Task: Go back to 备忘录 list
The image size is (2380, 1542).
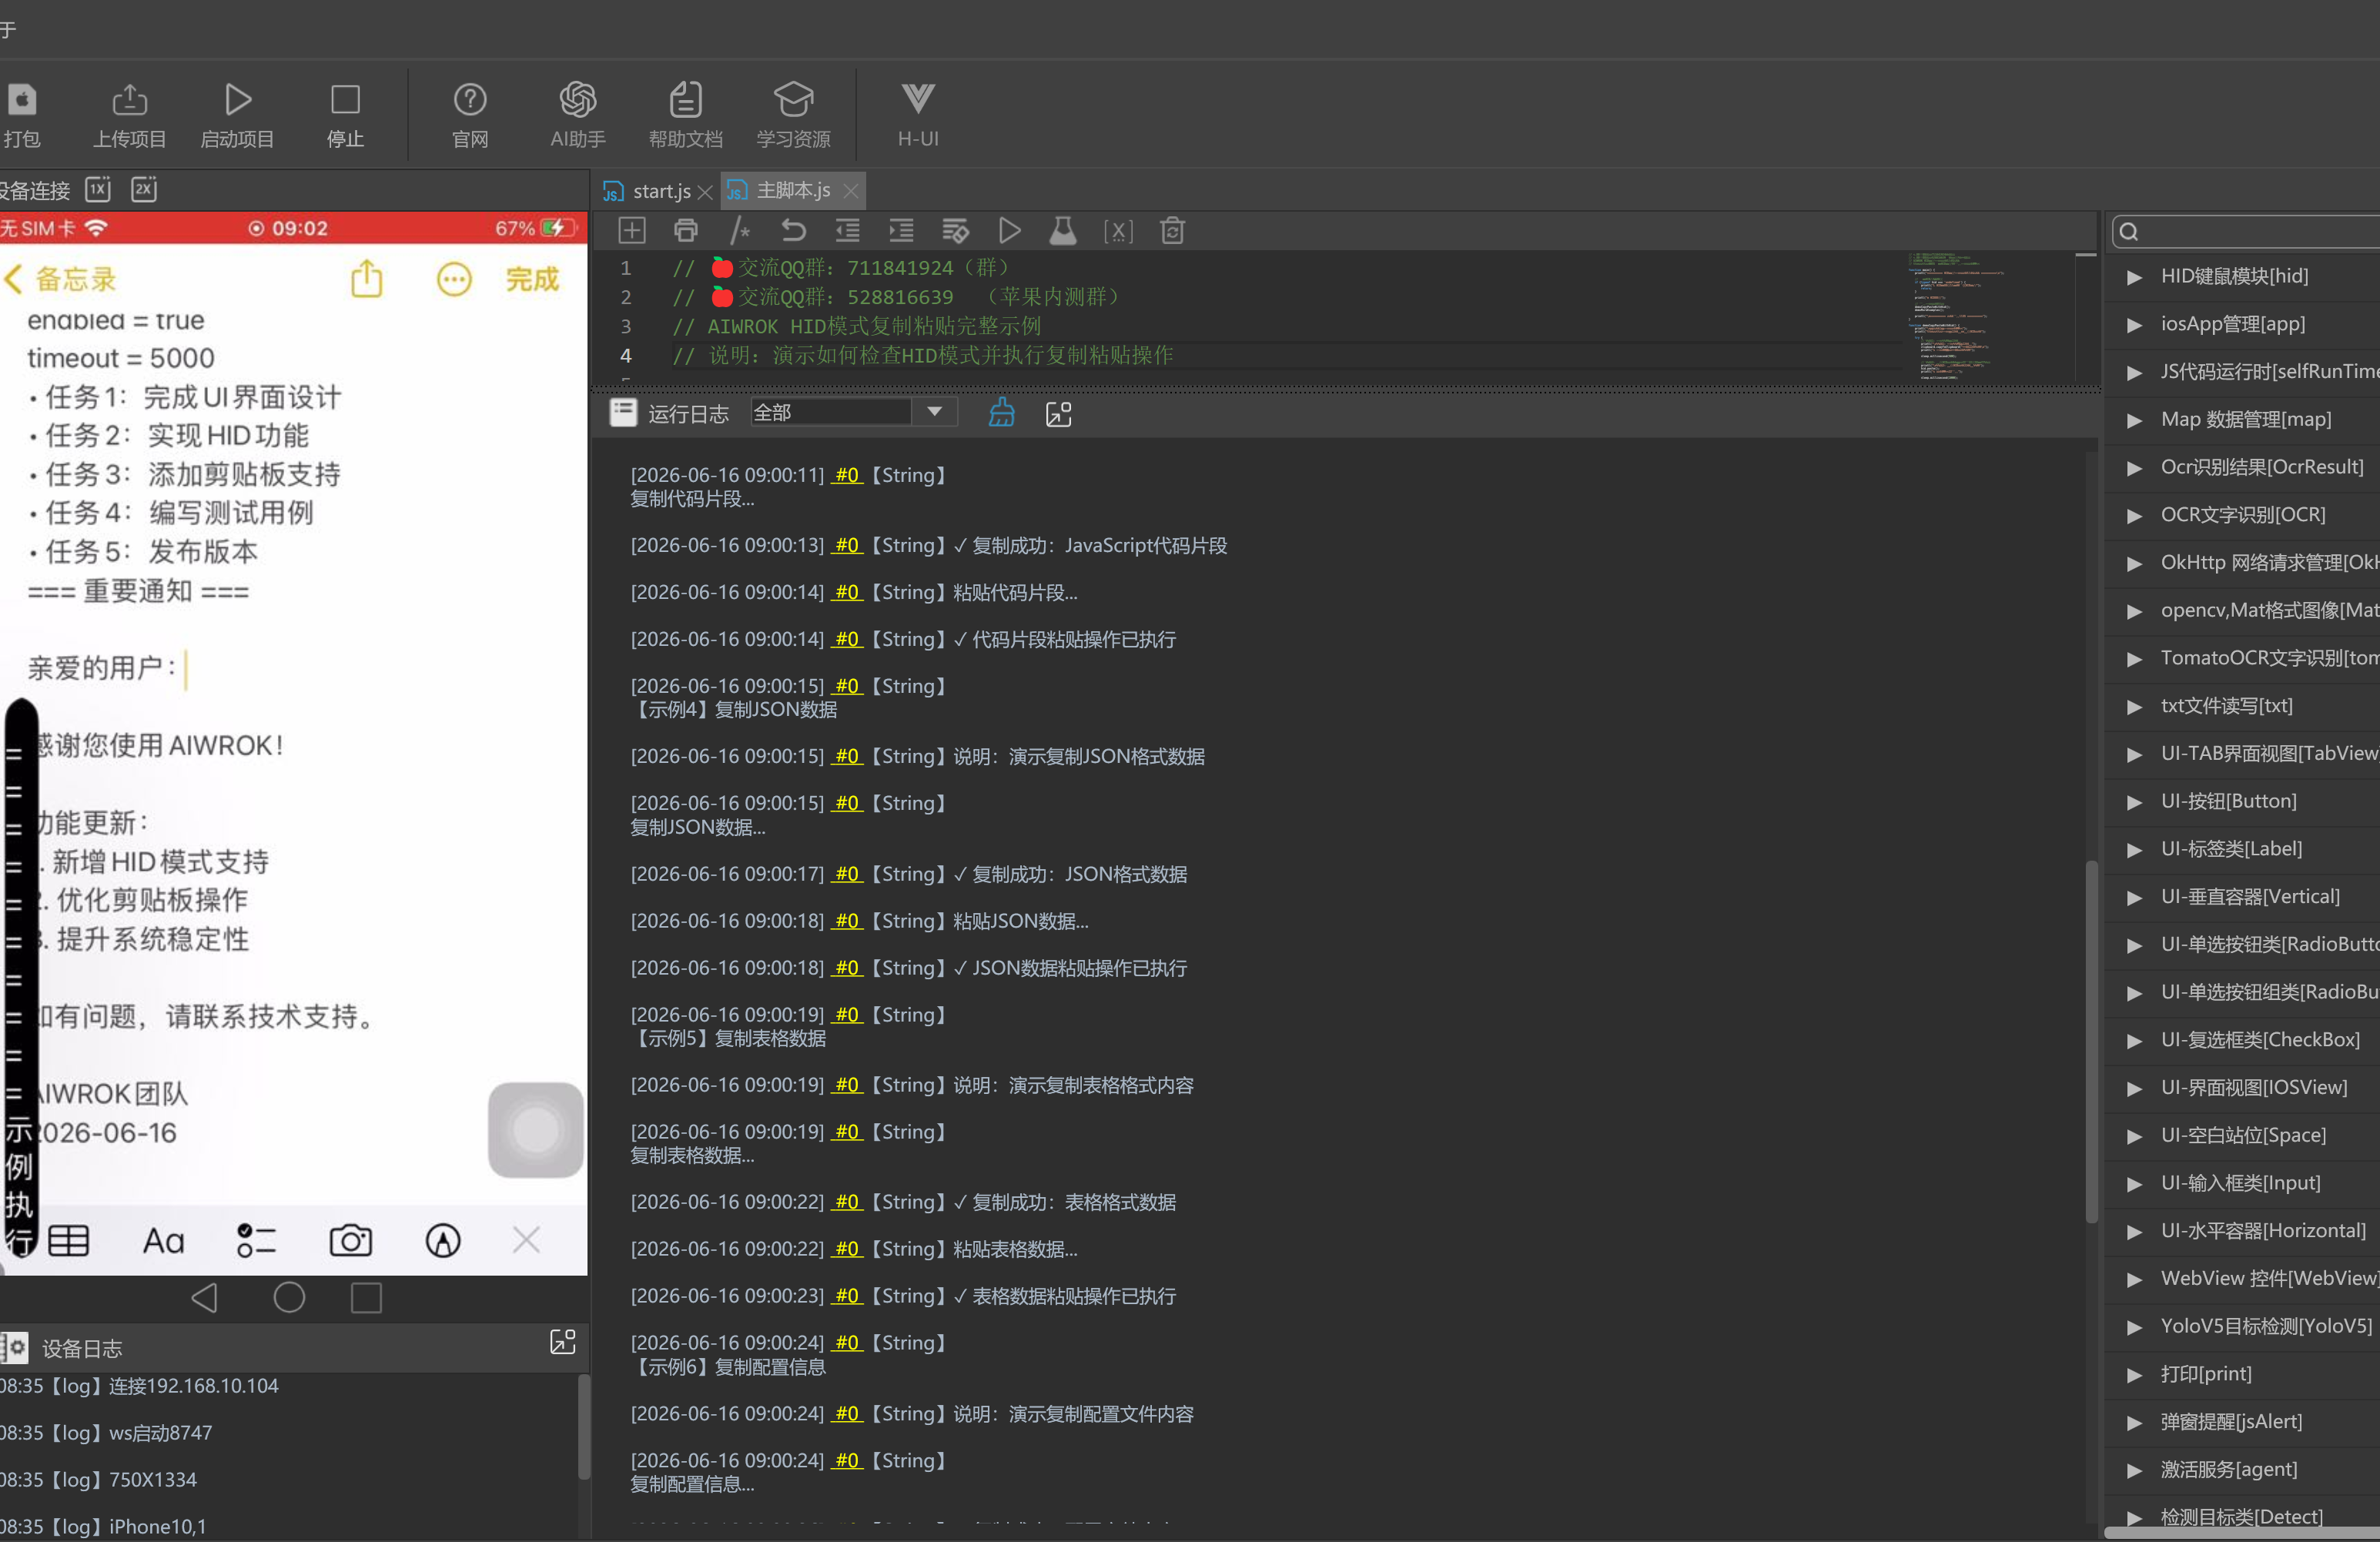Action: tap(60, 279)
